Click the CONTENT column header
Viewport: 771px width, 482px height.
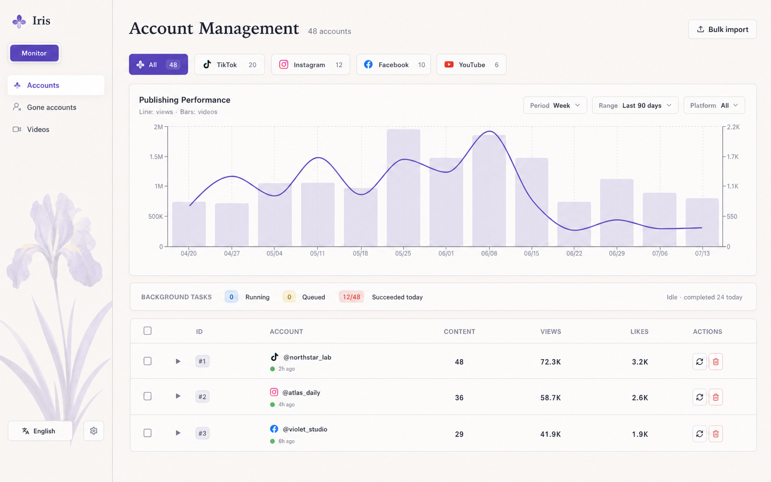[459, 331]
